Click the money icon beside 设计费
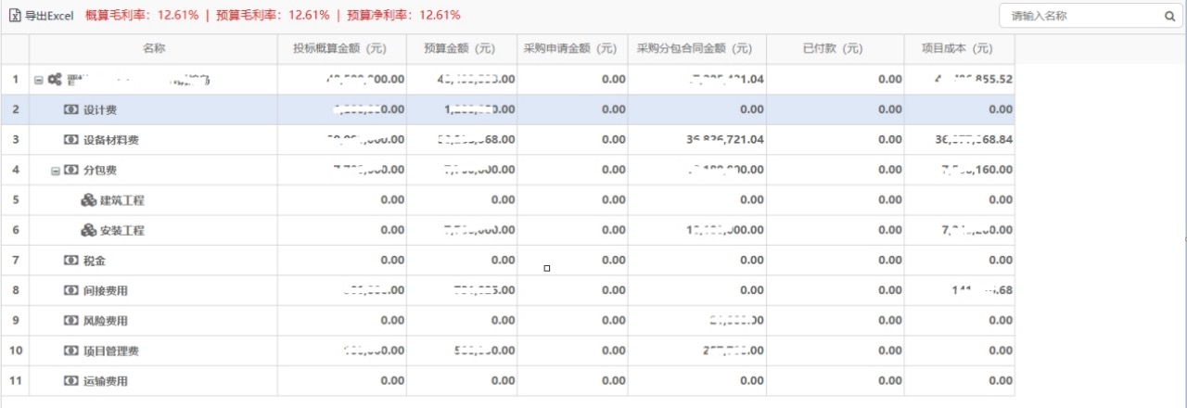This screenshot has height=408, width=1187. point(71,109)
